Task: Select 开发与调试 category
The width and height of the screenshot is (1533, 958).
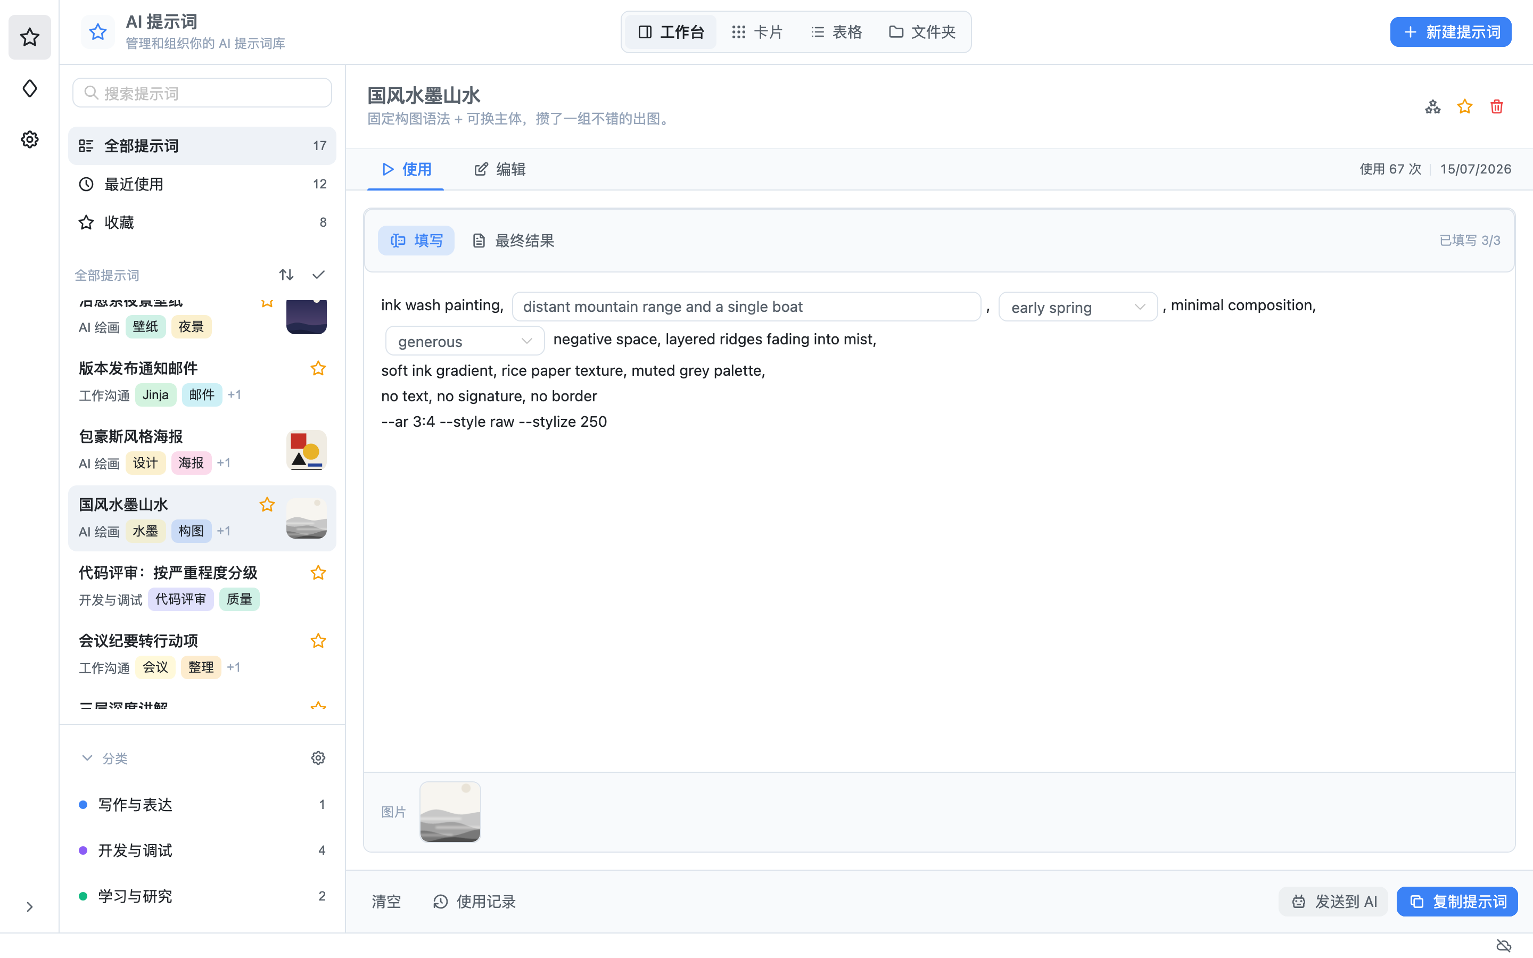Action: click(x=202, y=850)
